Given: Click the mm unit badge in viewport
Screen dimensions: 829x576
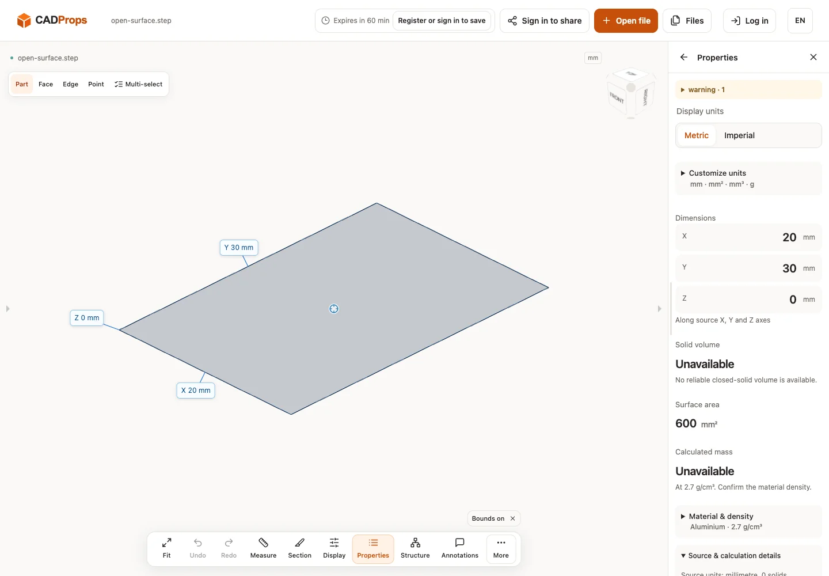Looking at the screenshot, I should coord(593,58).
